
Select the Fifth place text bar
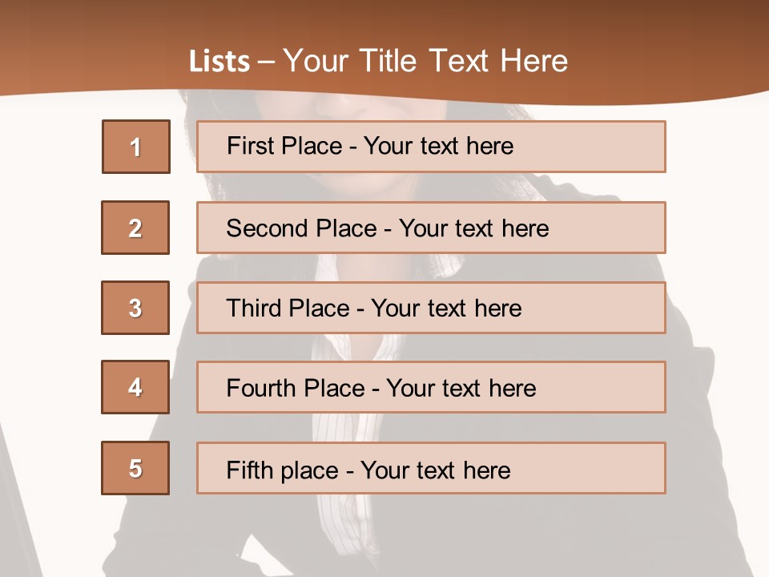(431, 468)
